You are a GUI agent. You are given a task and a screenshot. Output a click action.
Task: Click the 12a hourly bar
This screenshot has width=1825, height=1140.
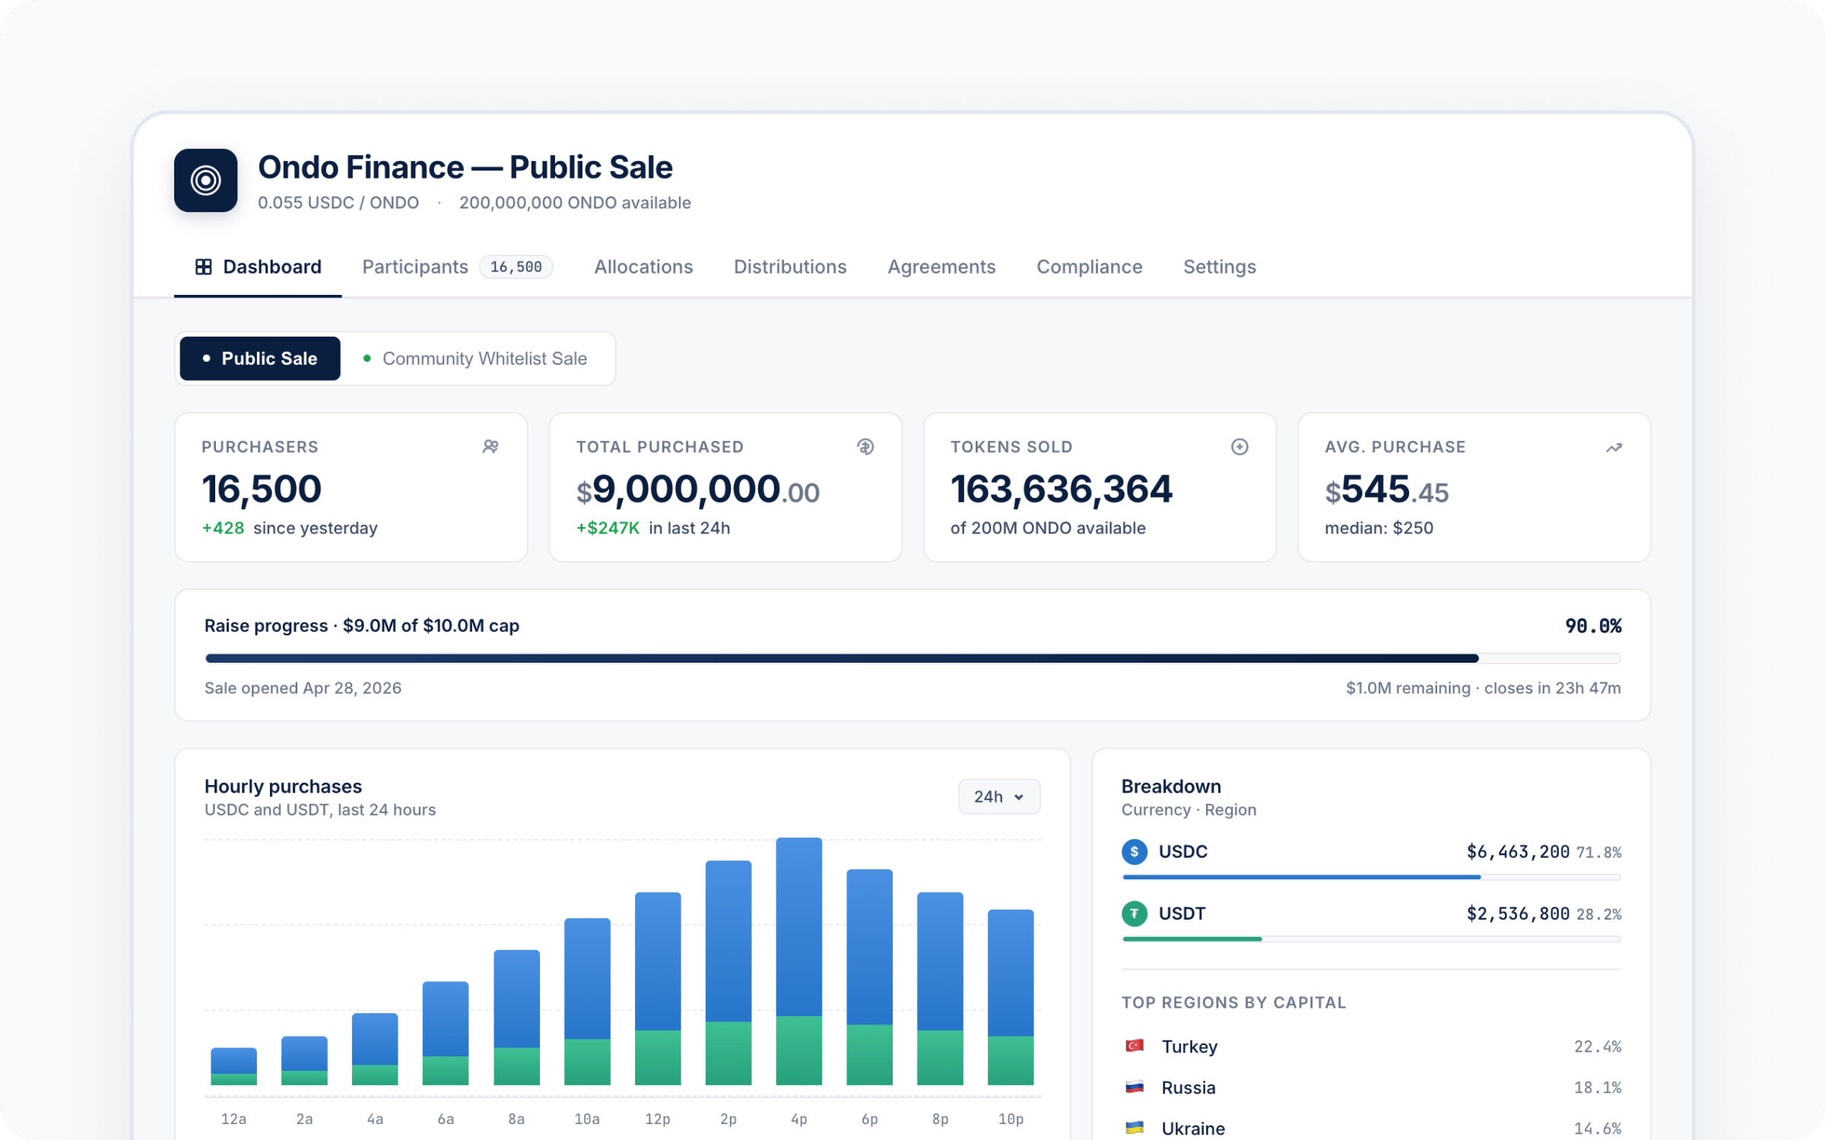[233, 1066]
